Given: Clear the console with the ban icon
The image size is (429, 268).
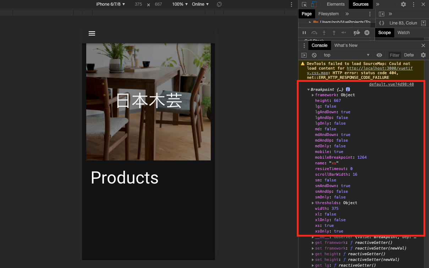Looking at the screenshot, I should (314, 55).
